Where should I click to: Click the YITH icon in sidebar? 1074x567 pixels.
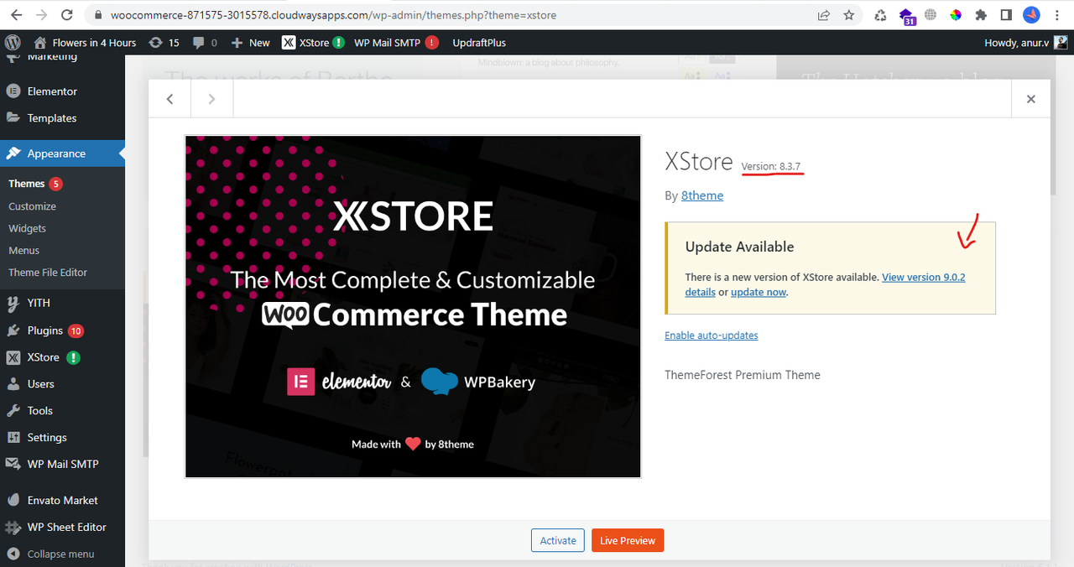13,303
